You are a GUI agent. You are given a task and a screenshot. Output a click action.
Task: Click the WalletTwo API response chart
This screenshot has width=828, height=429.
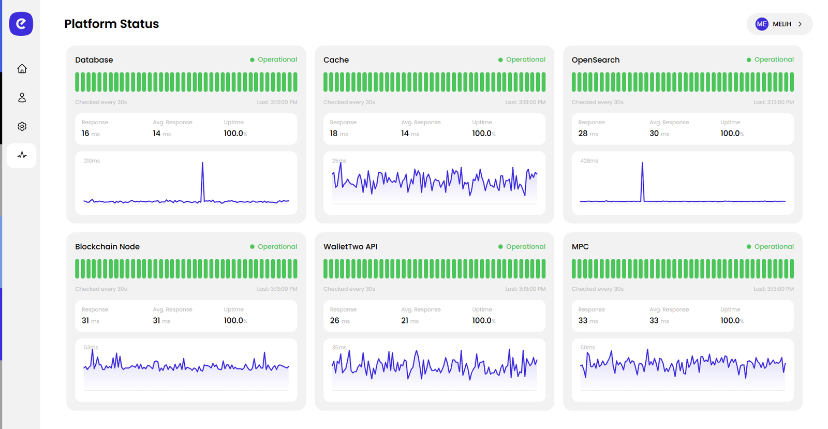point(434,370)
